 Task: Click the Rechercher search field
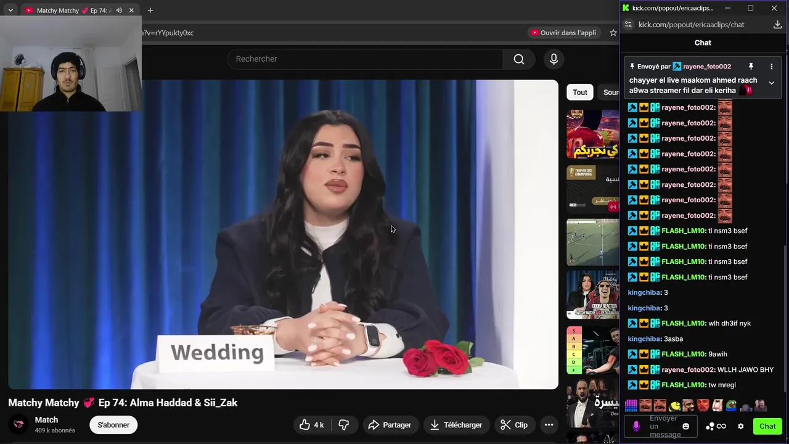pyautogui.click(x=366, y=59)
